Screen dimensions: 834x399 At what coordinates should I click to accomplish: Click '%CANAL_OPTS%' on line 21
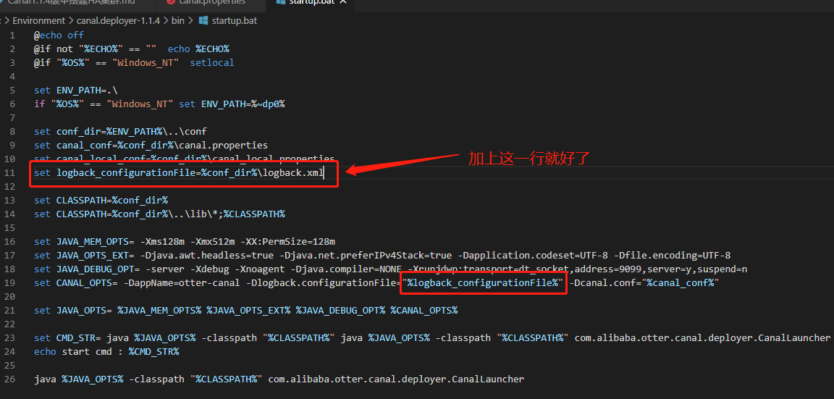[x=424, y=310]
